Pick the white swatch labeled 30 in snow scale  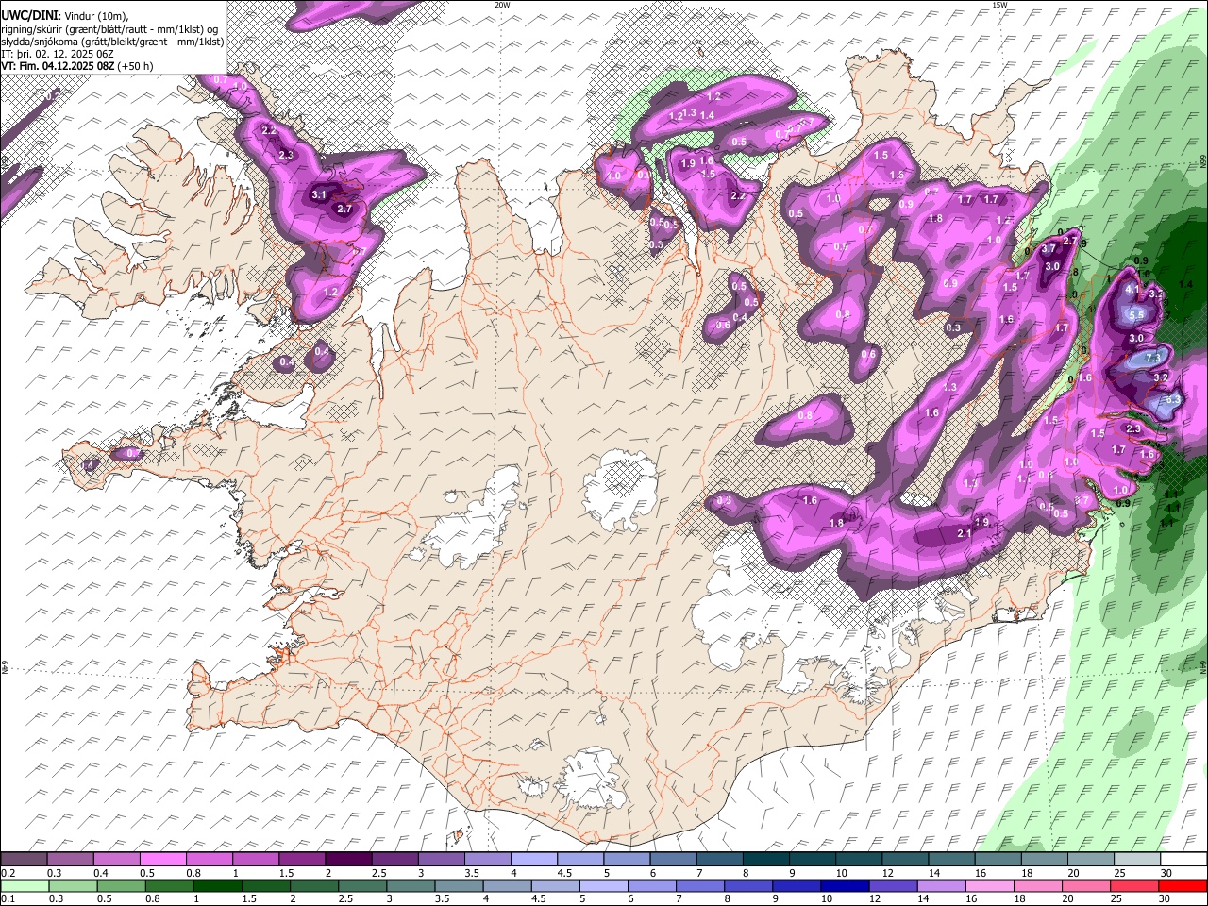pyautogui.click(x=1182, y=860)
